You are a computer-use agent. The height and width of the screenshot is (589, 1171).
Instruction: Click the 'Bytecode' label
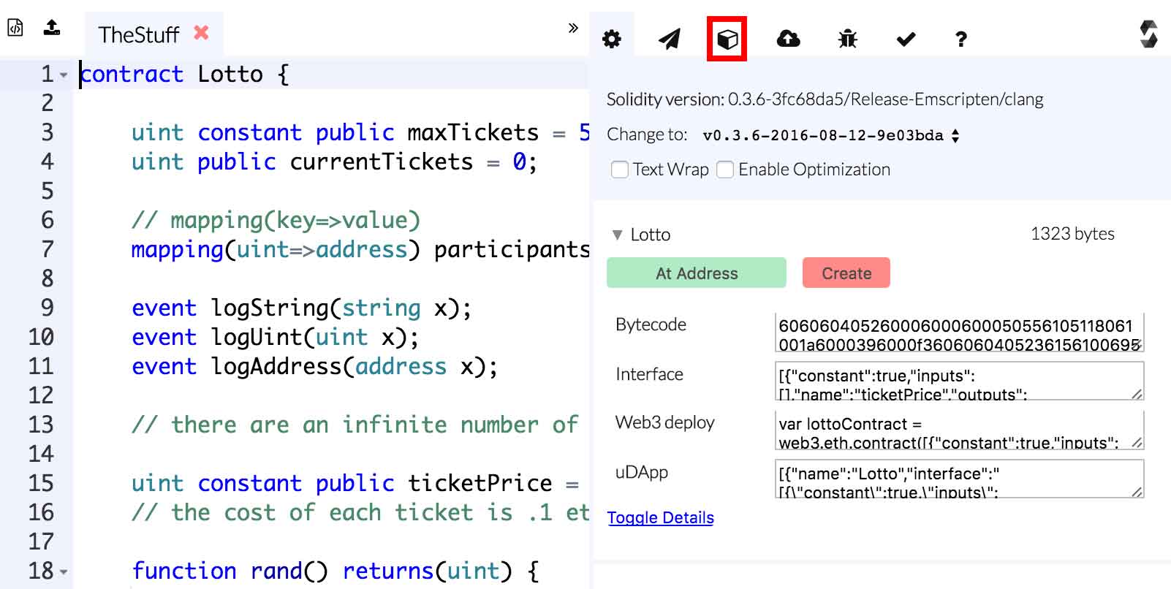tap(651, 324)
